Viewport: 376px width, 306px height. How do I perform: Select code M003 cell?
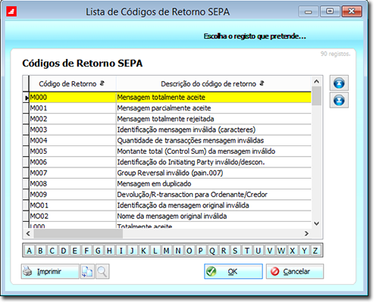tap(73, 130)
